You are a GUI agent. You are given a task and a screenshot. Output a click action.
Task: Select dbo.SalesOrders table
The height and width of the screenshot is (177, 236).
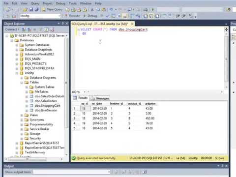tap(46, 101)
